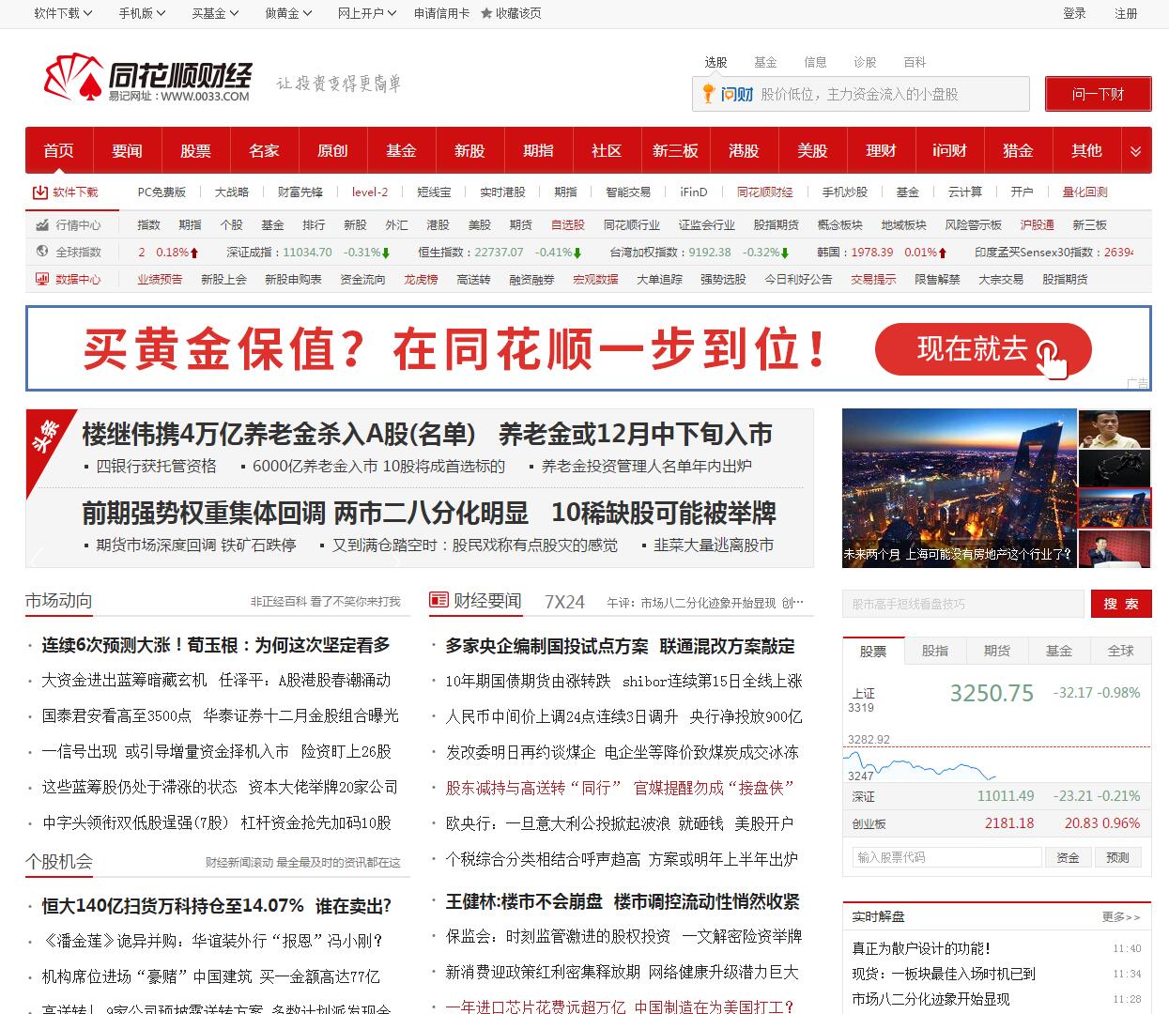Switch to 全球 tab in quote widget

tap(1121, 651)
